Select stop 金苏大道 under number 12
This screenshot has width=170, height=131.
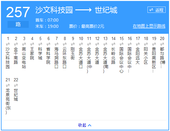point(97,56)
